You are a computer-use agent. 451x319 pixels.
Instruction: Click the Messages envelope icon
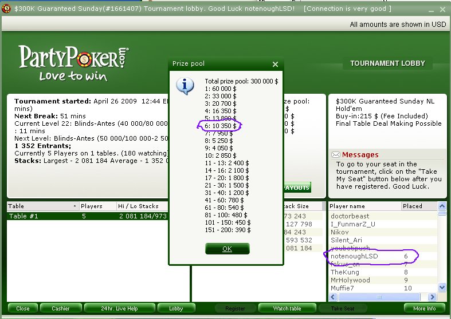[x=335, y=154]
